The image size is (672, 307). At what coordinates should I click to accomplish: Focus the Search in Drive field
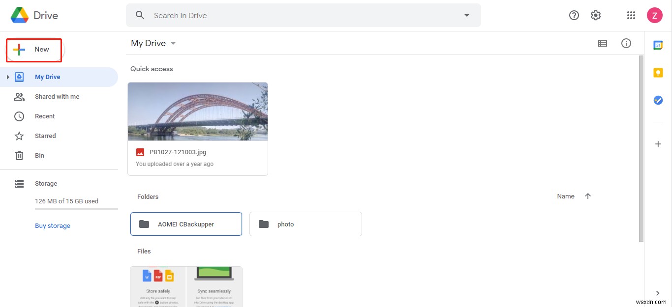[304, 15]
